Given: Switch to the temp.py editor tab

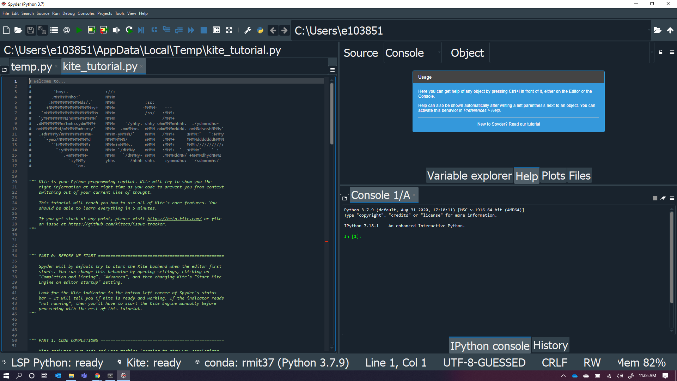Looking at the screenshot, I should coord(31,66).
